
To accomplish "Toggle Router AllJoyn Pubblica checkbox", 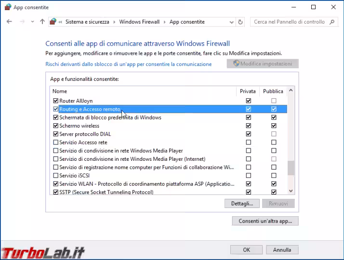I will coord(274,101).
